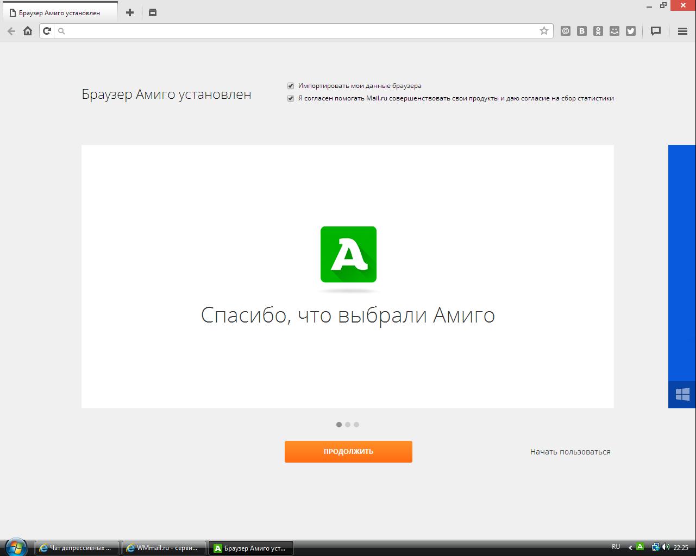Select first slide indicator dot

tap(339, 425)
